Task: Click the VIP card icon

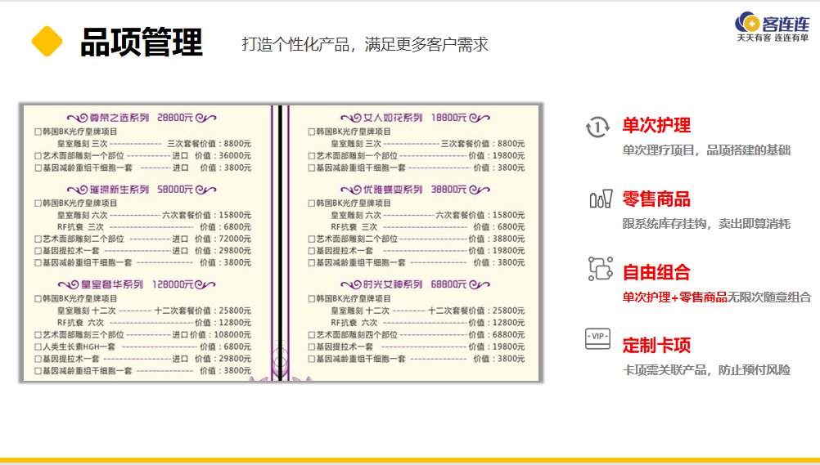Action: coord(597,338)
